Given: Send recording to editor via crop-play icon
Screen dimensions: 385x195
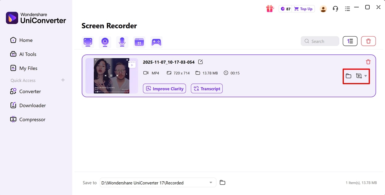Looking at the screenshot, I should click(x=359, y=76).
